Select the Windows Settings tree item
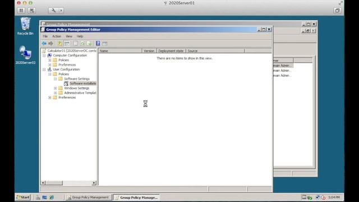This screenshot has height=202, width=359. pos(77,88)
